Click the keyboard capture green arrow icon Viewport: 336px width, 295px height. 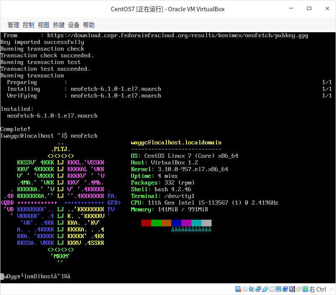[x=305, y=289]
